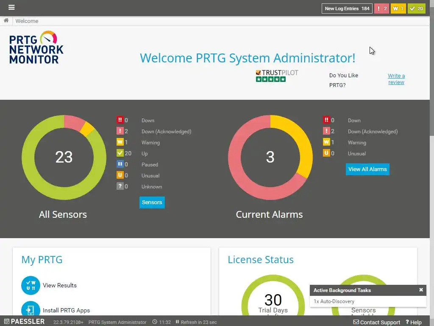Click Warning icon in All Sensors legend
The image size is (434, 326).
click(120, 142)
